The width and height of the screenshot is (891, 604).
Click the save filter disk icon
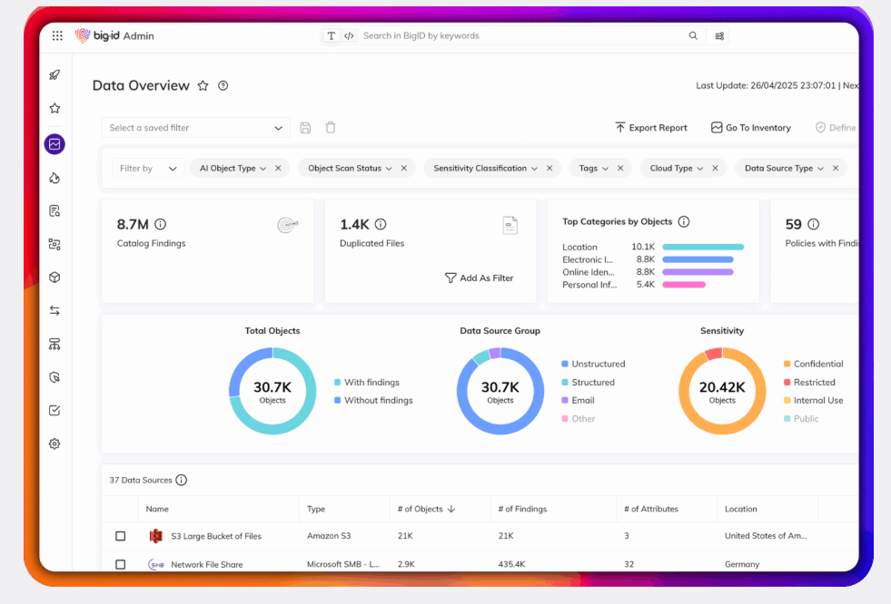(305, 128)
